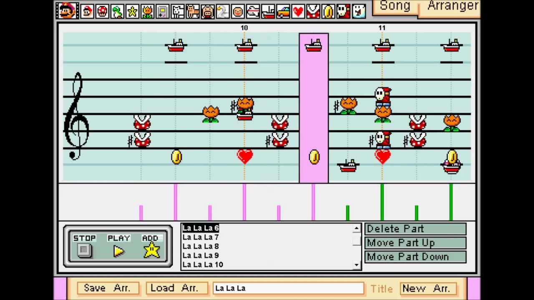Select La La La 8 in the parts list
This screenshot has width=534, height=300.
click(200, 246)
